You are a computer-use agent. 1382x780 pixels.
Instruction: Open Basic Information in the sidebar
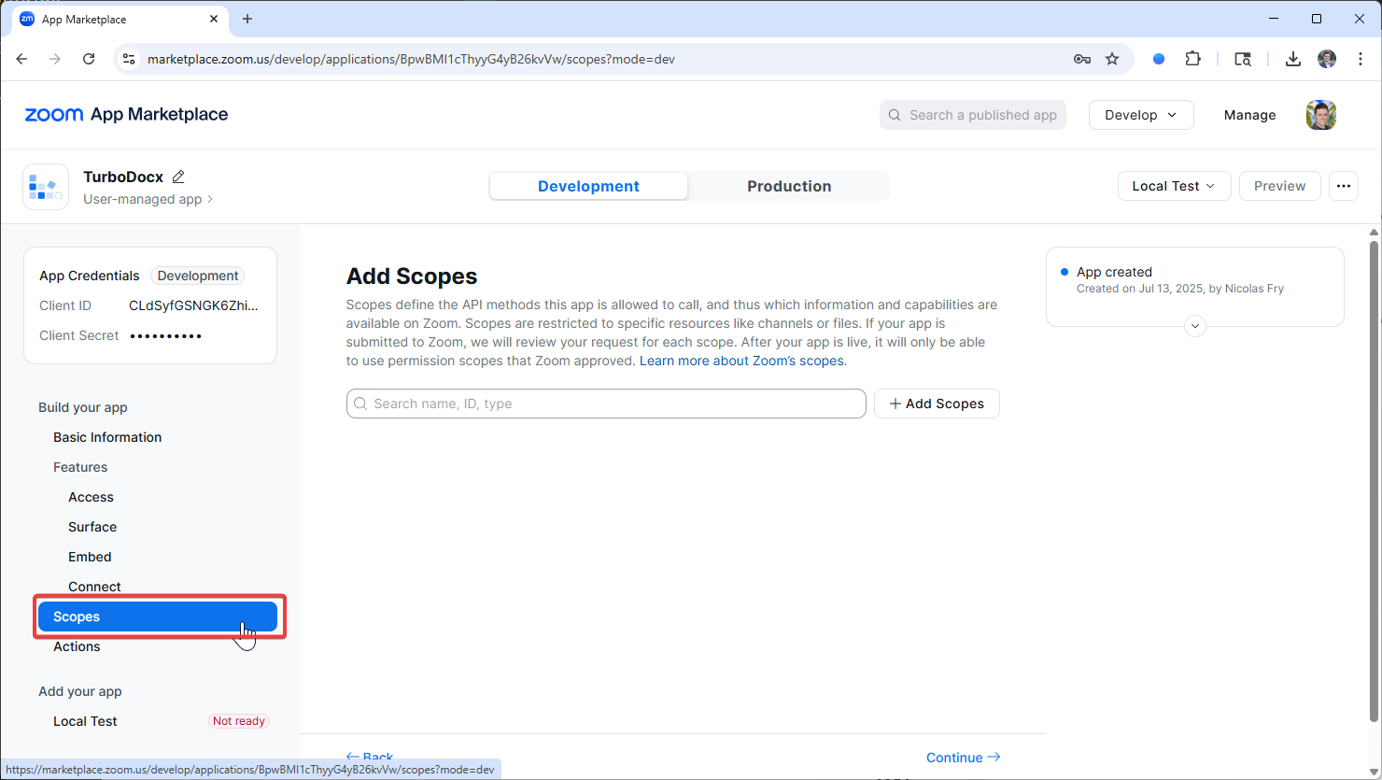coord(107,437)
